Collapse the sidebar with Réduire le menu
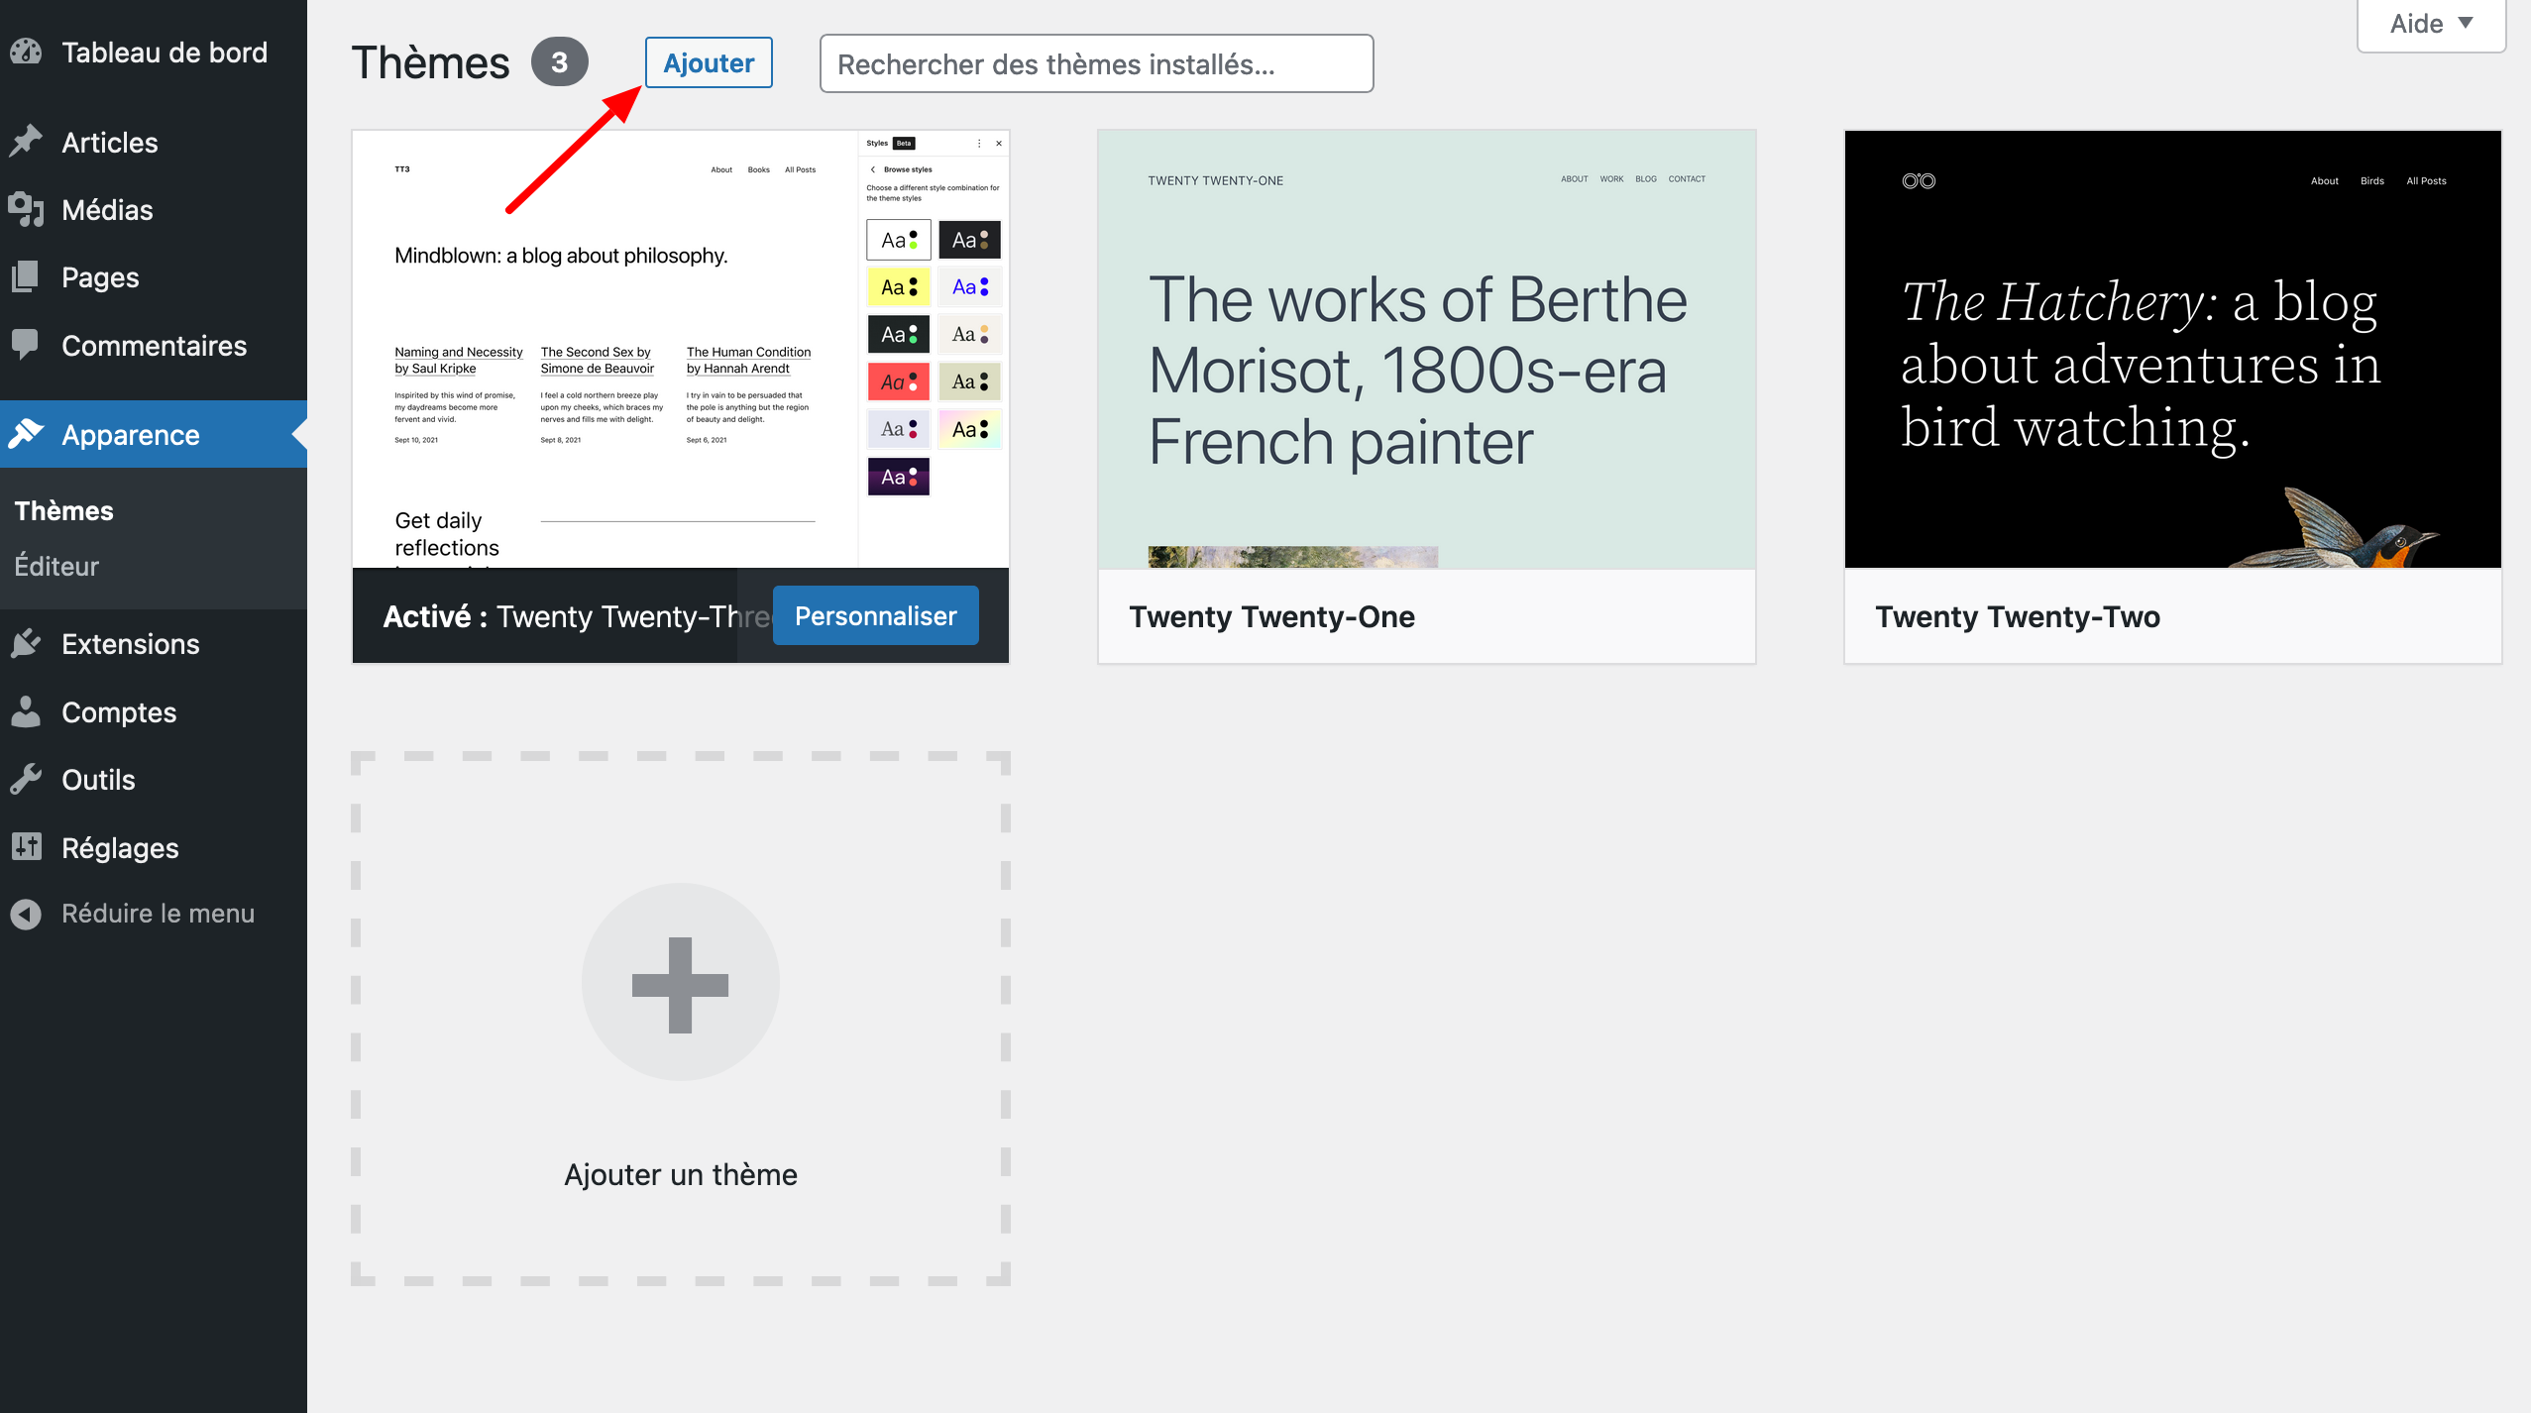 pos(154,914)
